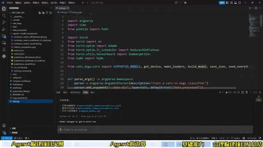263x148 pixels.
Task: Expand the runs folder
Action: tap(11, 74)
